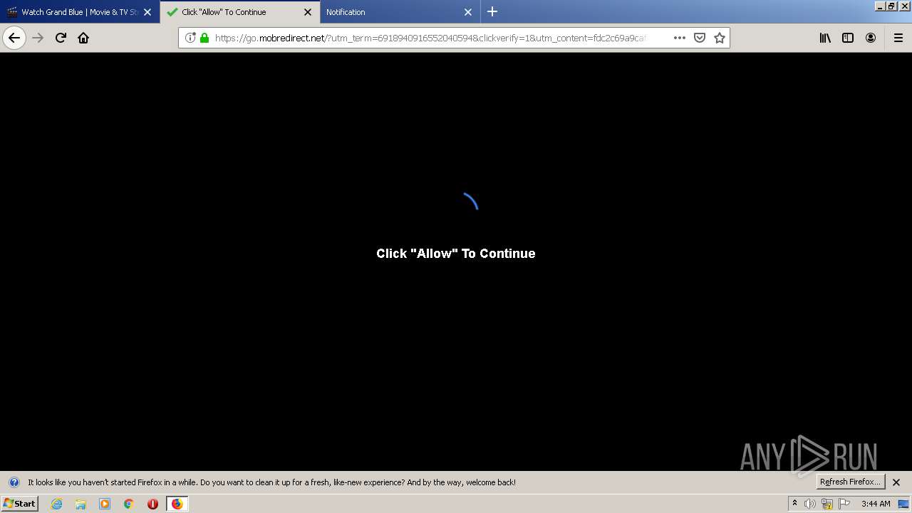Image resolution: width=912 pixels, height=513 pixels.
Task: Click the forward navigation arrow
Action: point(38,38)
